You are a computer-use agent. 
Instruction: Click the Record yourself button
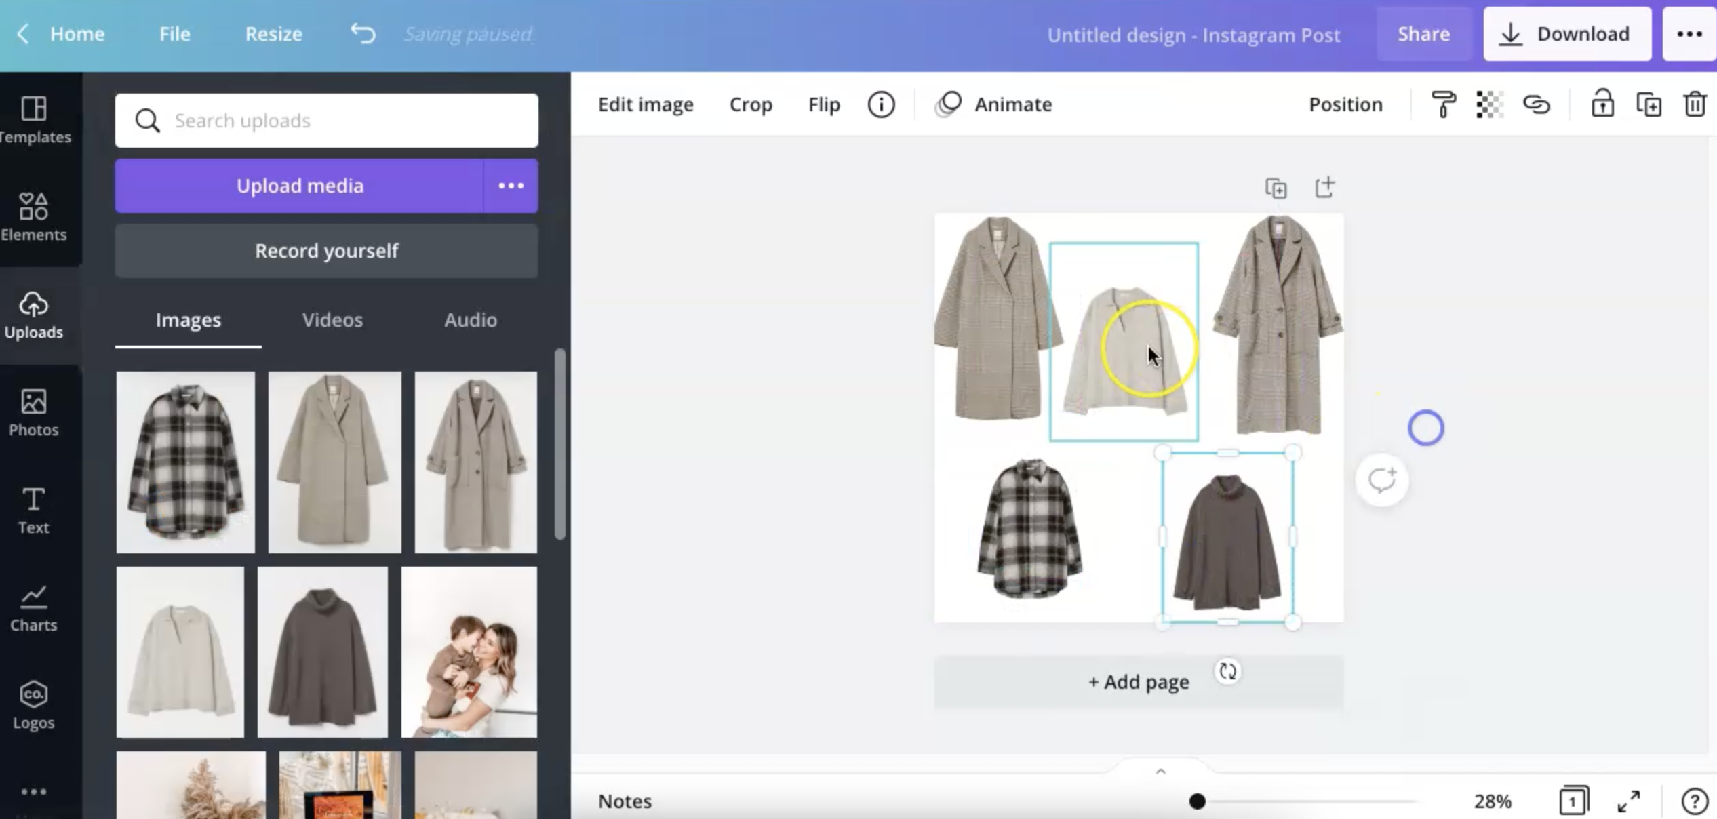pos(326,251)
